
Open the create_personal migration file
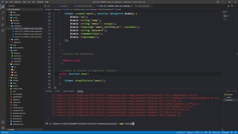[29, 37]
